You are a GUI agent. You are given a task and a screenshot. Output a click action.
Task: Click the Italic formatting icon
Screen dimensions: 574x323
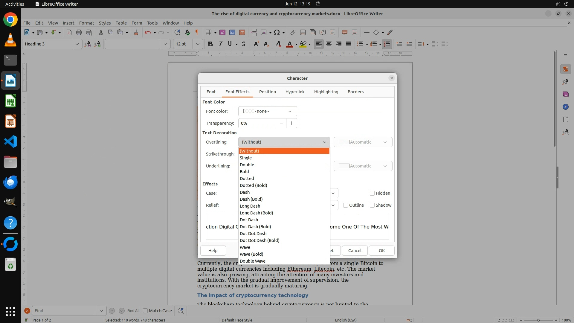click(220, 44)
